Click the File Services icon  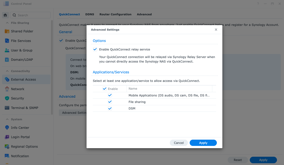(x=7, y=41)
